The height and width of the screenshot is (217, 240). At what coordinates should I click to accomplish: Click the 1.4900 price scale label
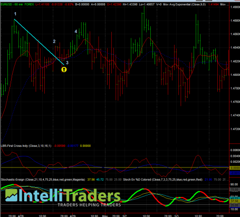[235, 7]
